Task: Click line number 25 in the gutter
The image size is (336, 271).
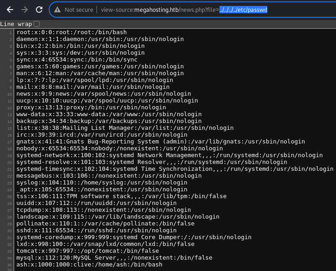Action: (10, 197)
